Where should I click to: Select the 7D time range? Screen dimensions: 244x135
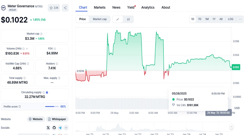(200, 19)
